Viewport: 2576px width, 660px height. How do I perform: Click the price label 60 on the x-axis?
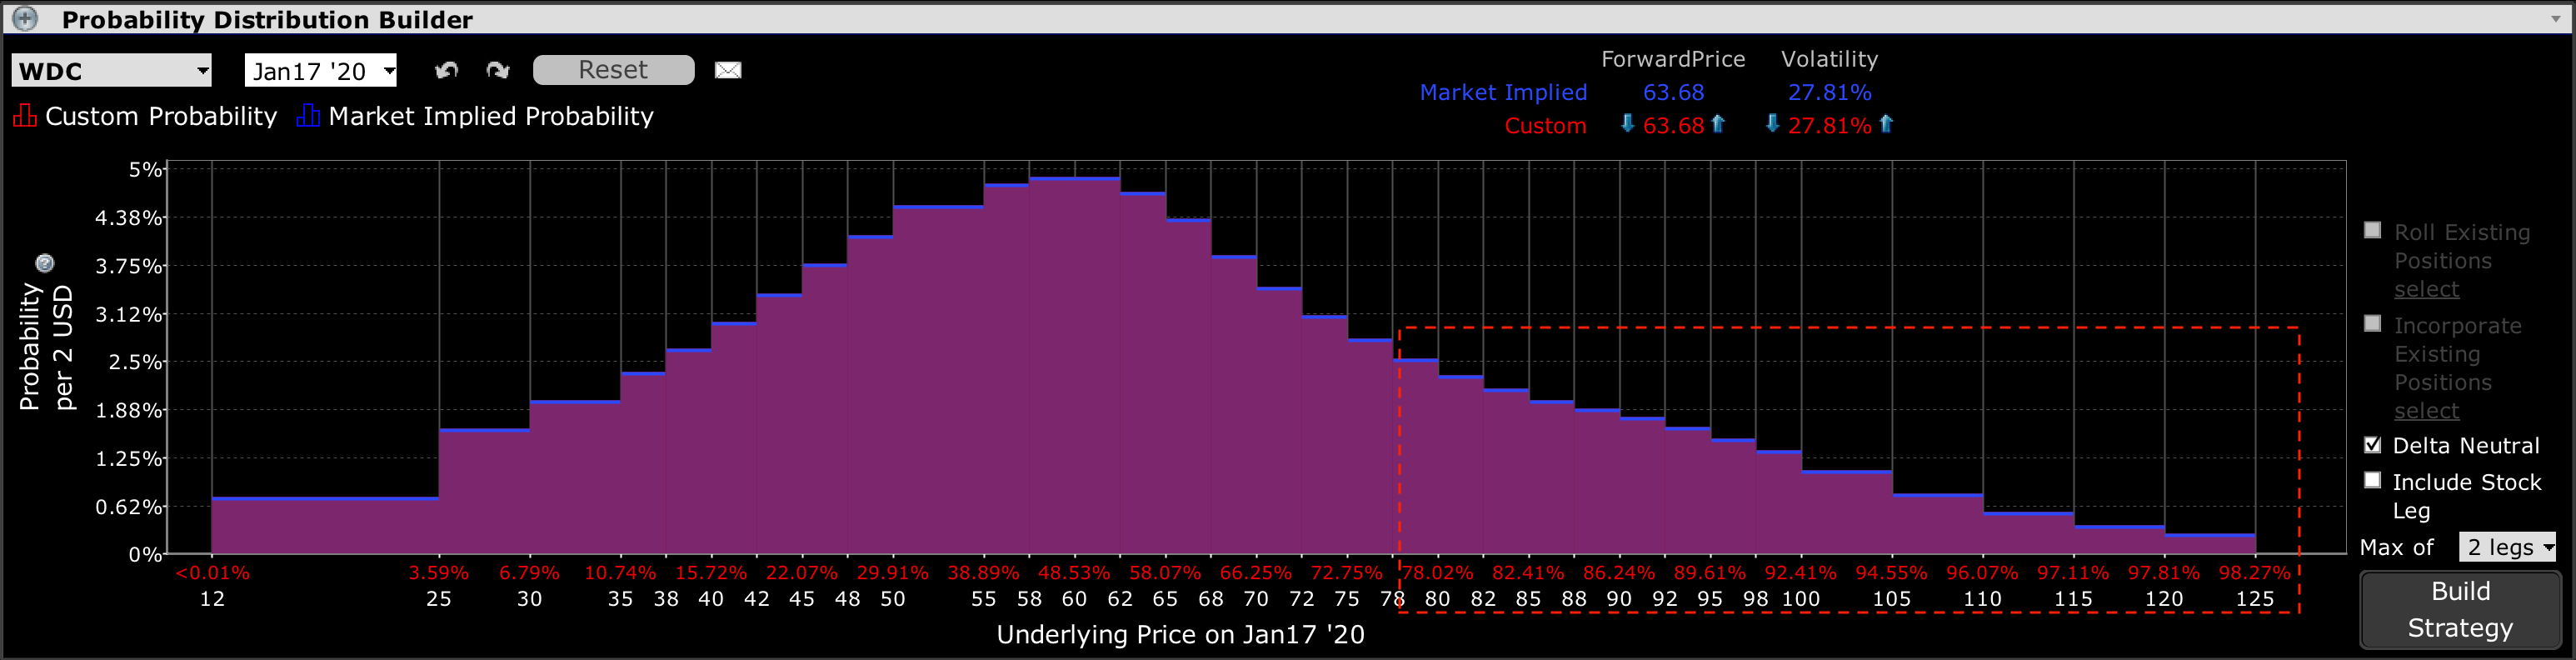[x=1074, y=599]
